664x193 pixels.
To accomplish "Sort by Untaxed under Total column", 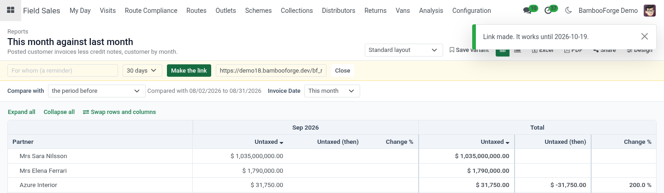I will click(495, 142).
